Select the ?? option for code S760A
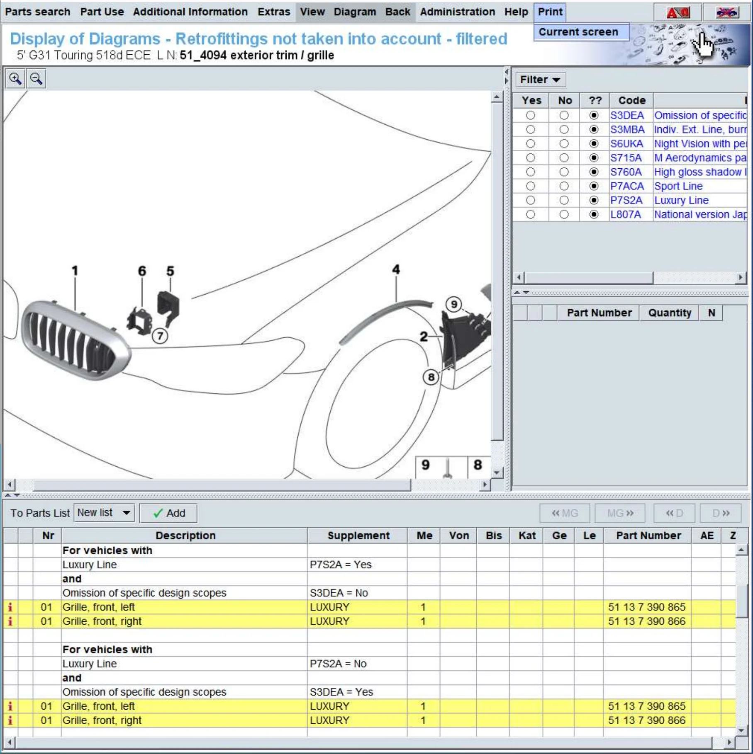This screenshot has height=754, width=753. point(594,172)
